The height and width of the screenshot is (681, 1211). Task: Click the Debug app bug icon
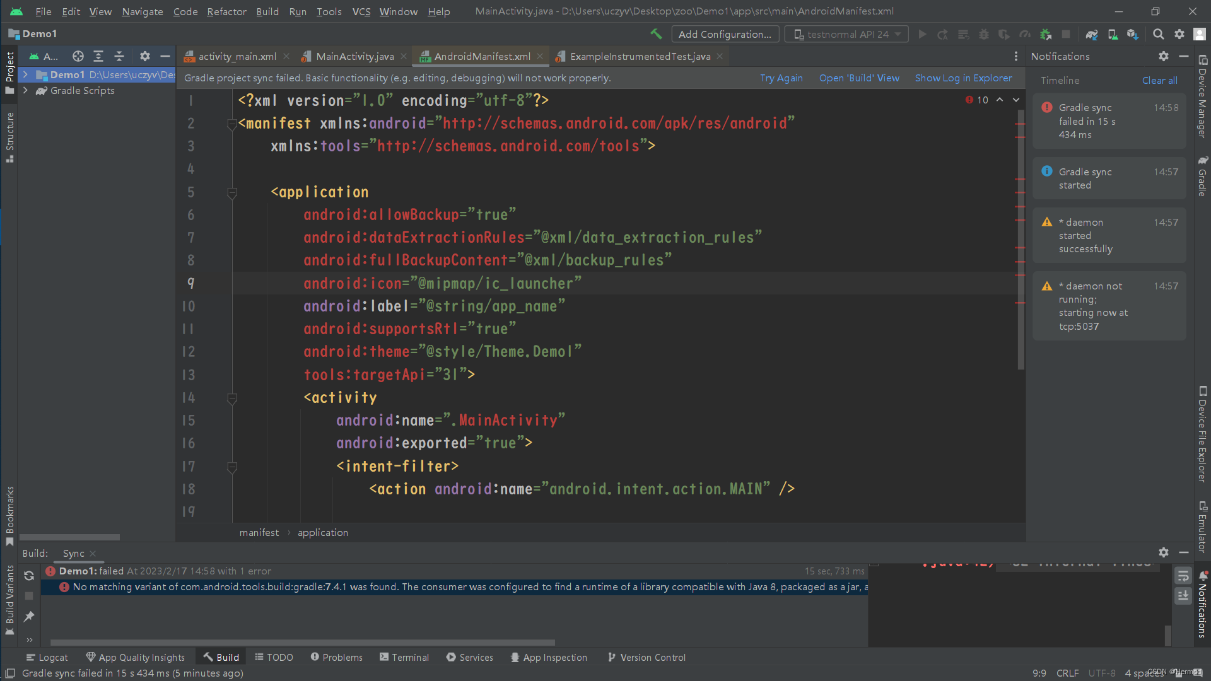coord(983,34)
